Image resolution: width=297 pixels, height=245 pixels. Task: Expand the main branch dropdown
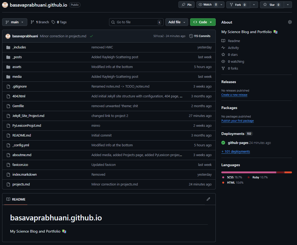tap(15, 22)
